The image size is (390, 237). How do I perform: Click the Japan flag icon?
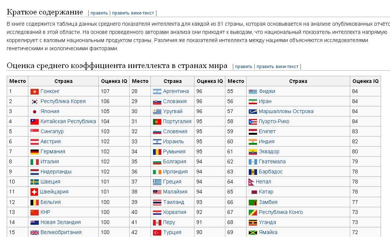pyautogui.click(x=35, y=112)
